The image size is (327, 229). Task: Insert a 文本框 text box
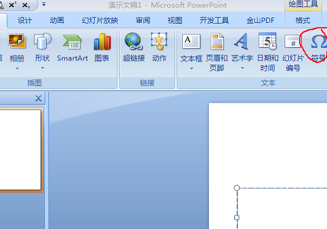coord(191,48)
